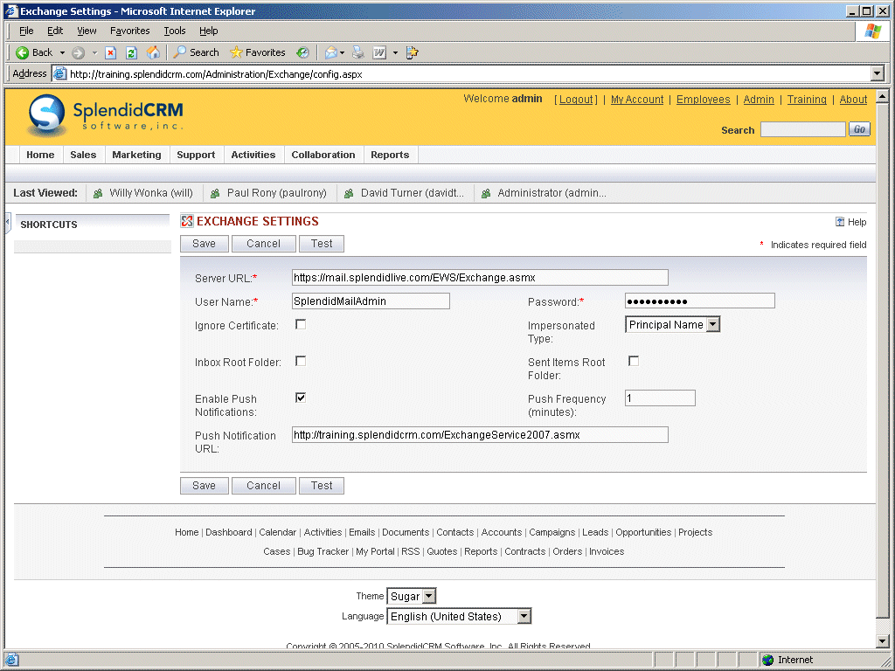Image resolution: width=895 pixels, height=671 pixels.
Task: Click the Push Frequency minutes field
Action: coord(661,398)
